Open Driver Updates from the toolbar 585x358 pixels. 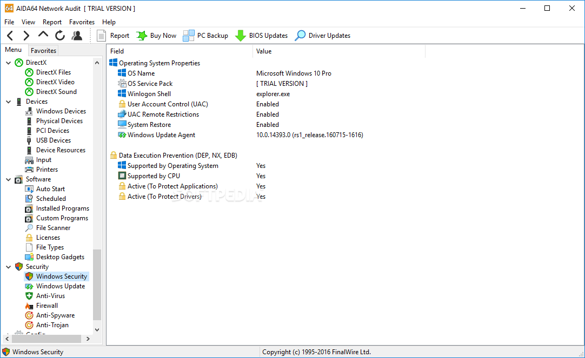[322, 36]
